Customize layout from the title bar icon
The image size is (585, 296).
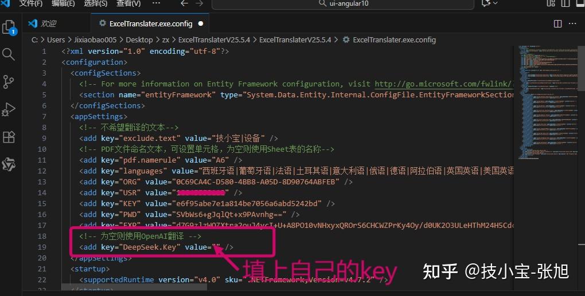(x=551, y=3)
